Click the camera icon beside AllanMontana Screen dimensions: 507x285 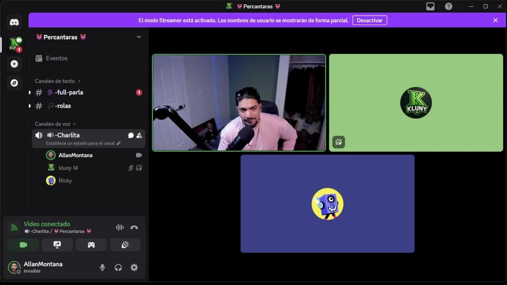tap(139, 155)
